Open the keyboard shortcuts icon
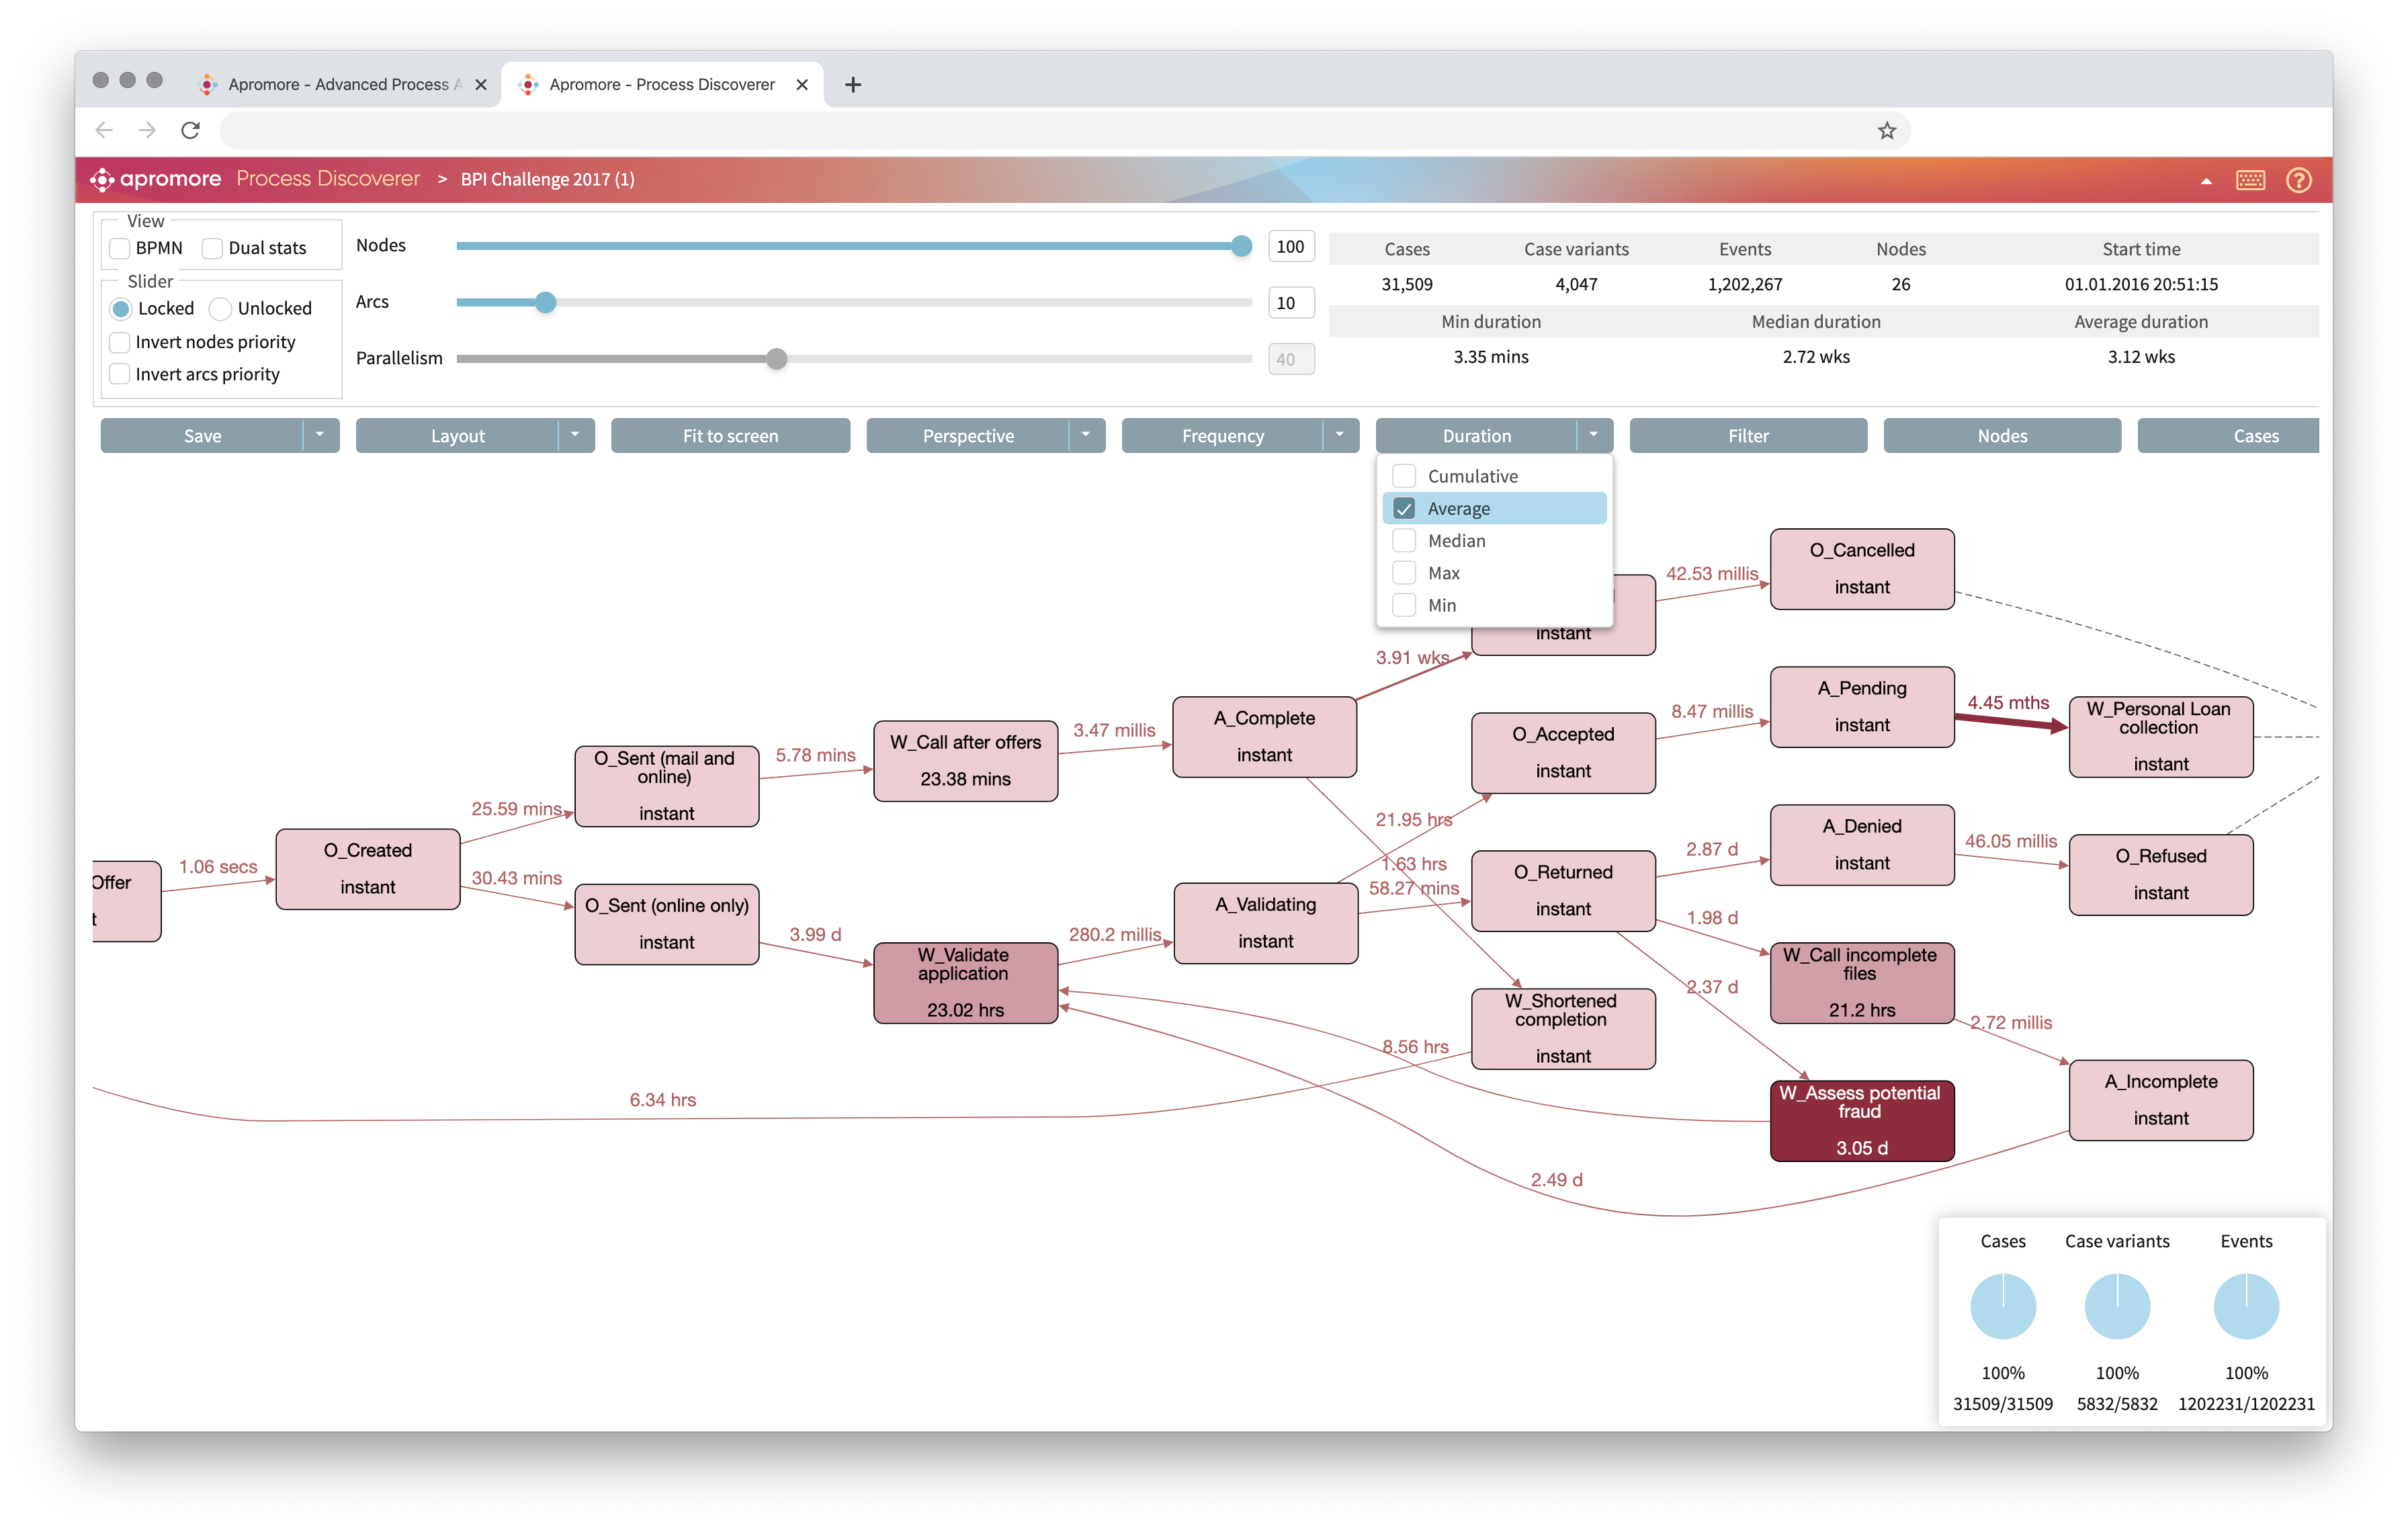2408x1531 pixels. point(2250,180)
